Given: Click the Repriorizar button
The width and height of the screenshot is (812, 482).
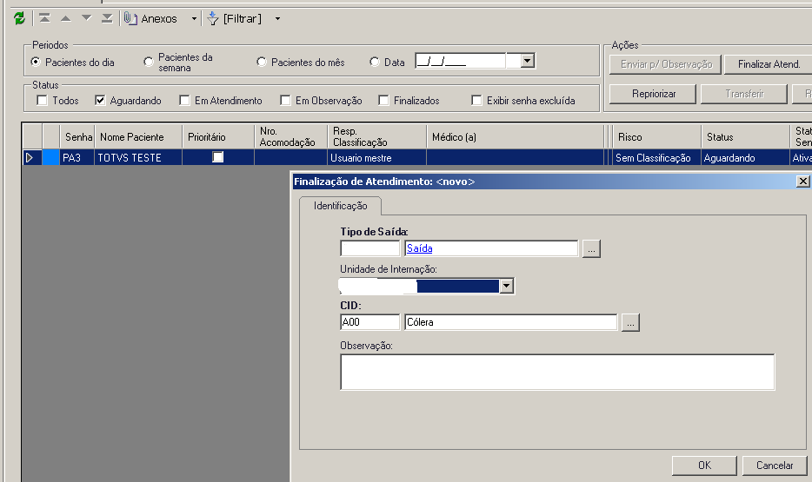Looking at the screenshot, I should (x=653, y=94).
